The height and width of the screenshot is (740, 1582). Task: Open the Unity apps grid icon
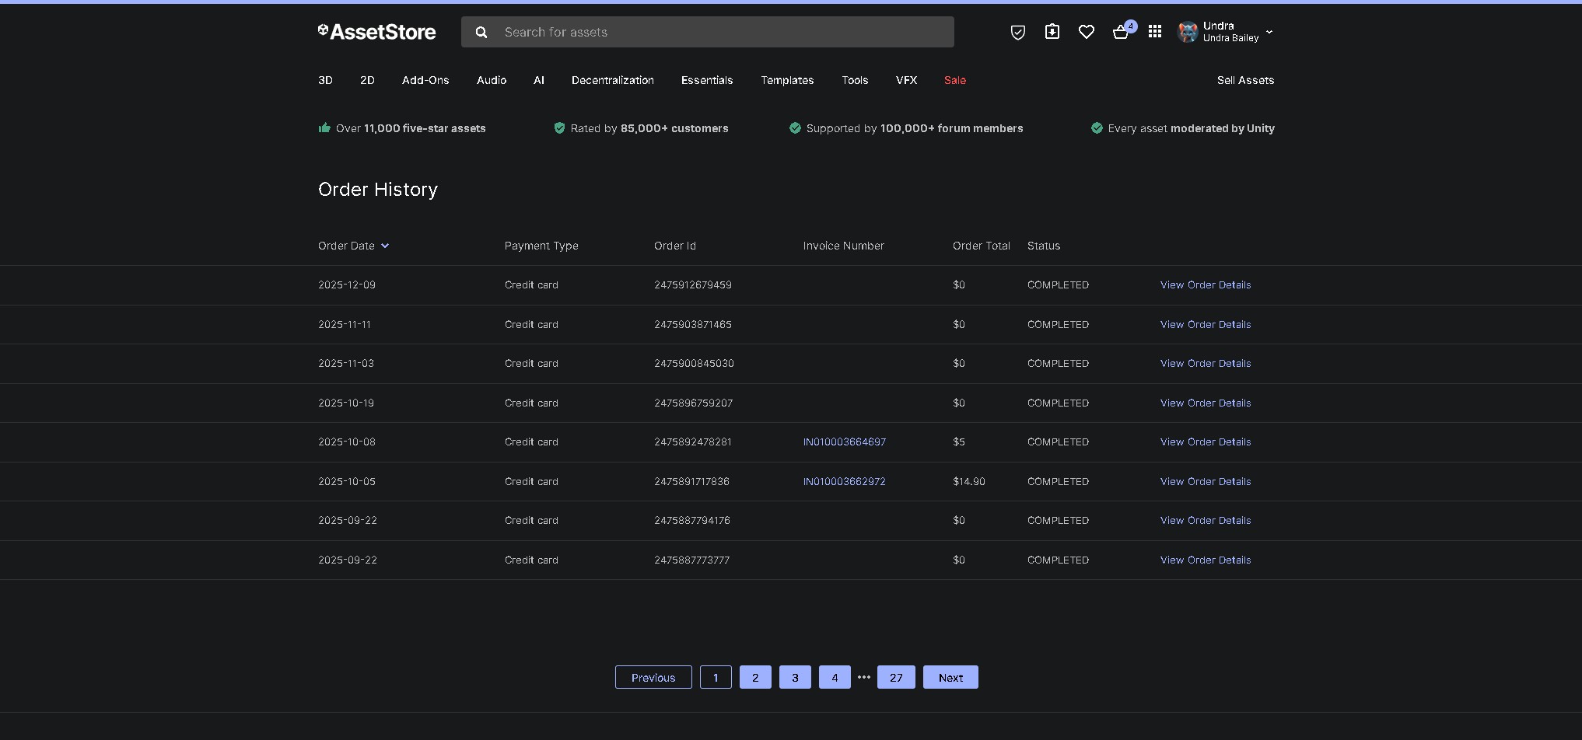pyautogui.click(x=1154, y=32)
